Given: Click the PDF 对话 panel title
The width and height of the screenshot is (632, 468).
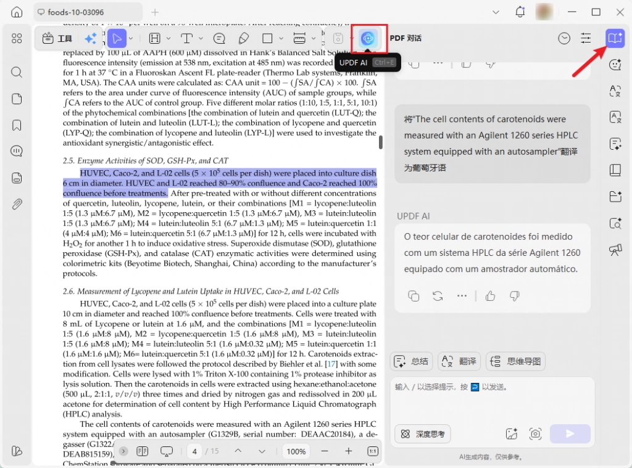Looking at the screenshot, I should 405,38.
